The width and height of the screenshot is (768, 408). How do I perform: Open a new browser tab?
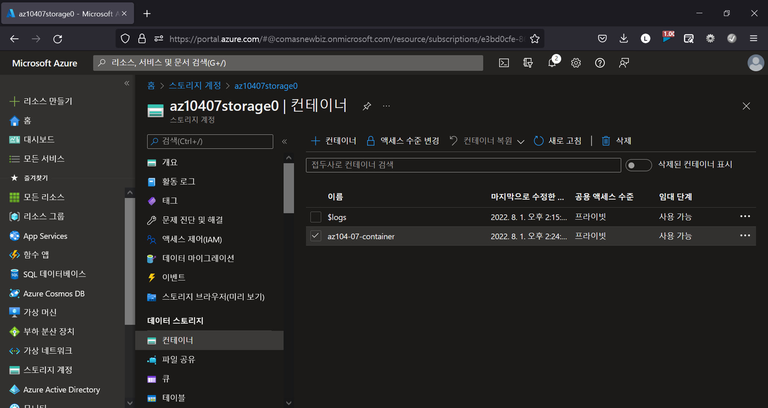(x=147, y=14)
